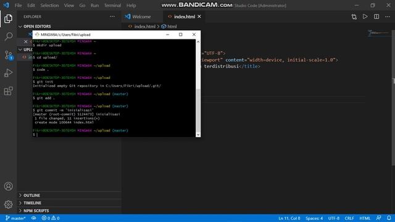This screenshot has width=395, height=222.
Task: Open the Terminal menu
Action: (112, 6)
